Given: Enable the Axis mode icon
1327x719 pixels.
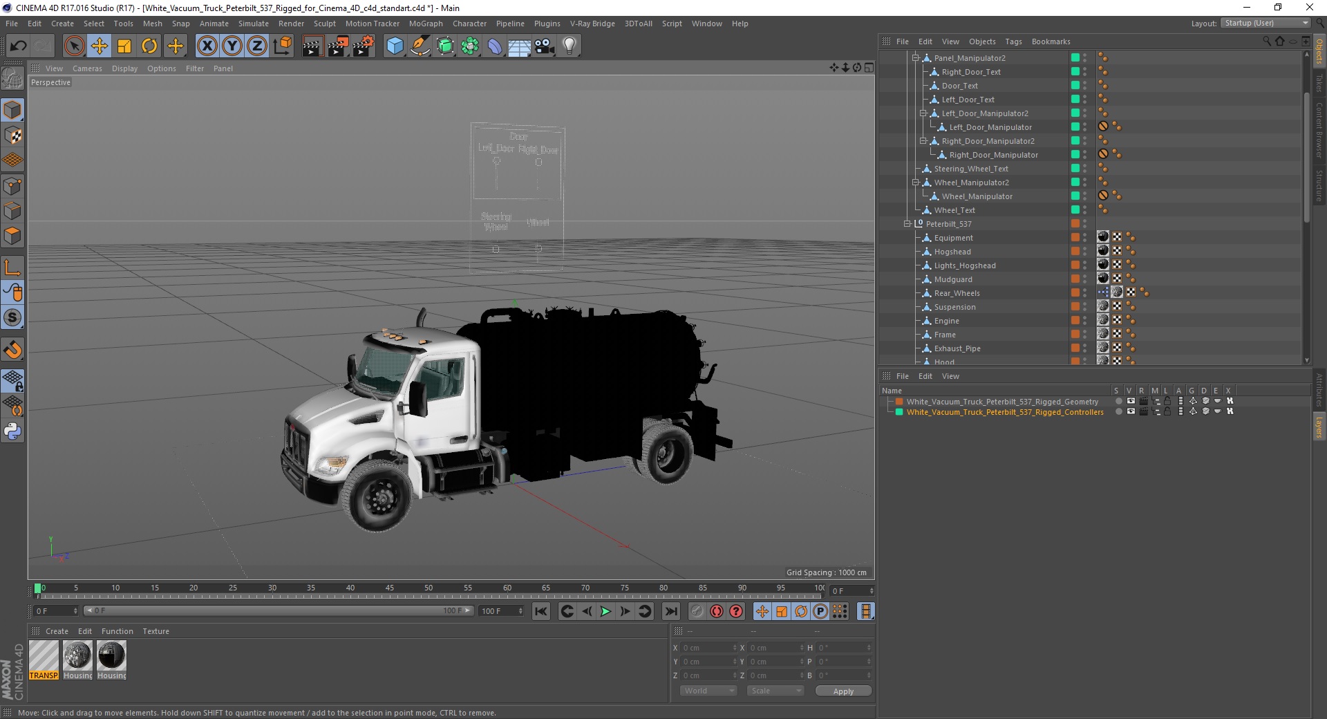Looking at the screenshot, I should 12,268.
